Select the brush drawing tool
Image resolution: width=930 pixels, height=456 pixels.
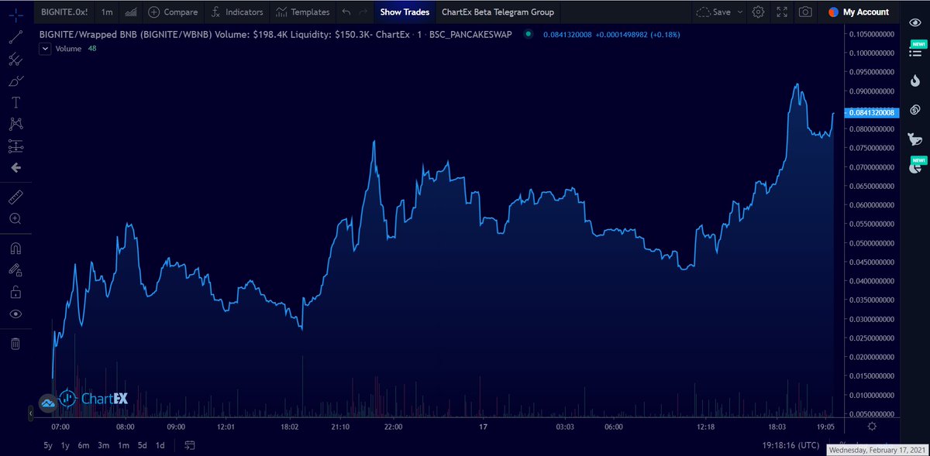[x=15, y=81]
